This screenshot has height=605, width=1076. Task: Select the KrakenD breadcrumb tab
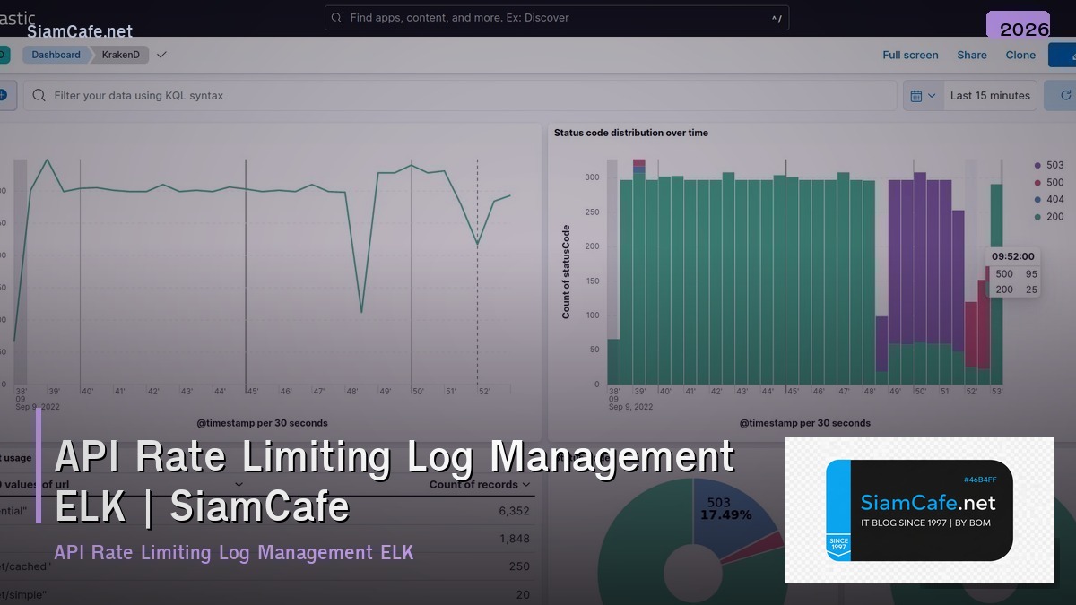[x=120, y=55]
